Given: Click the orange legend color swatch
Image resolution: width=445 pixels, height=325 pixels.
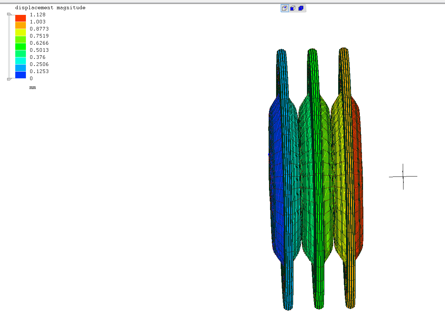Looking at the screenshot, I should pos(21,25).
